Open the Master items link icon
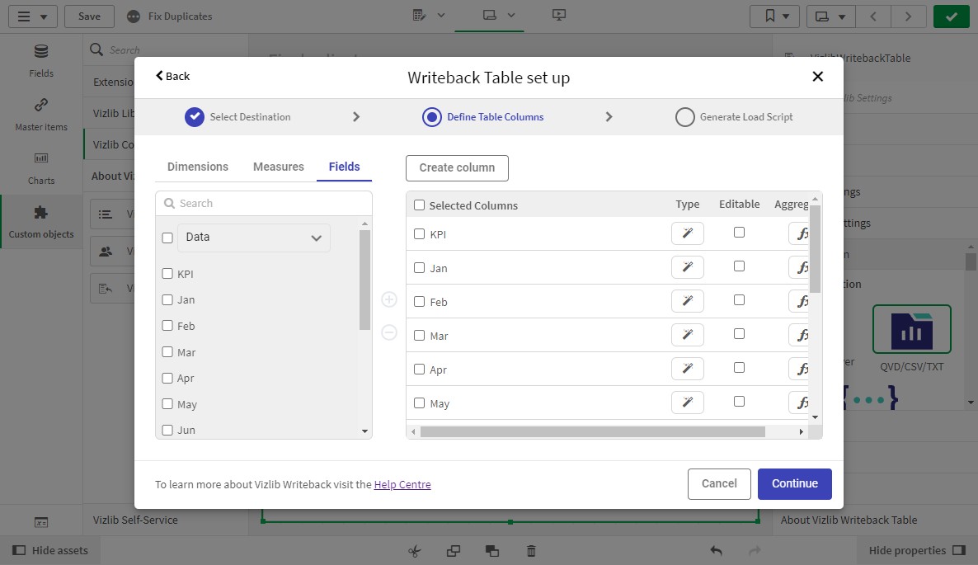Image resolution: width=978 pixels, height=565 pixels. pos(41,114)
